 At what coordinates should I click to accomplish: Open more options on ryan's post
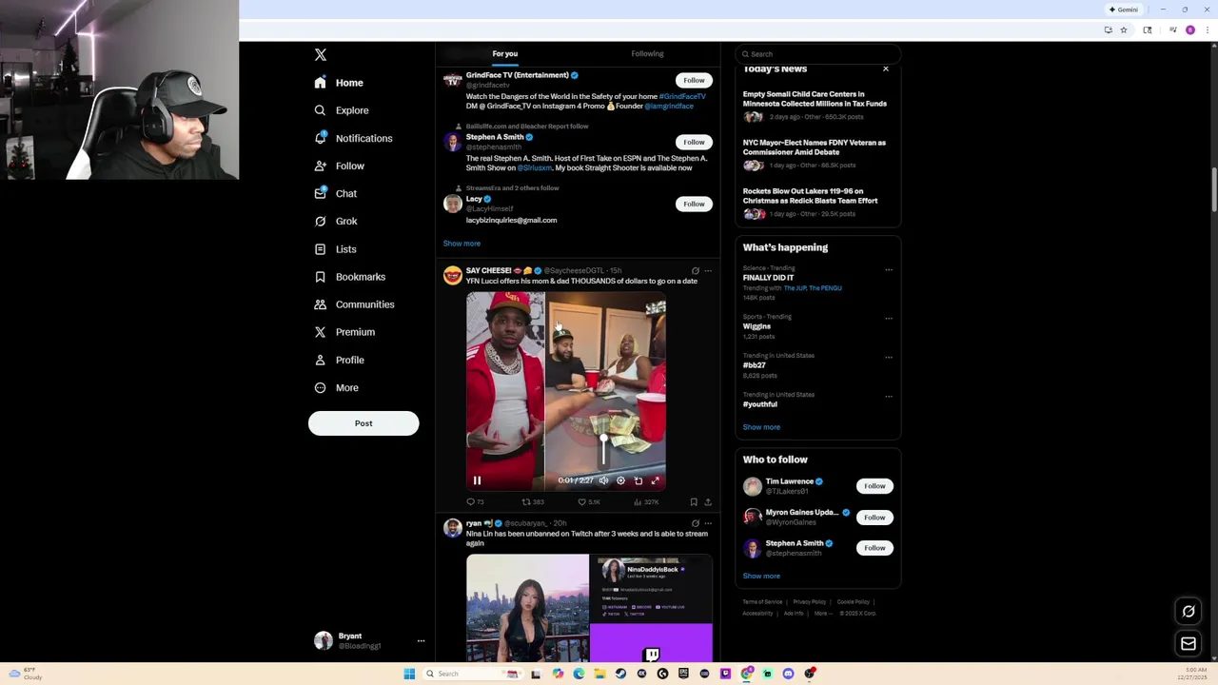point(708,523)
